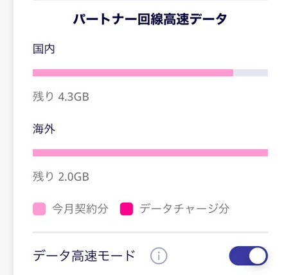
Task: Click the 国内 data usage progress bar
Action: 150,73
